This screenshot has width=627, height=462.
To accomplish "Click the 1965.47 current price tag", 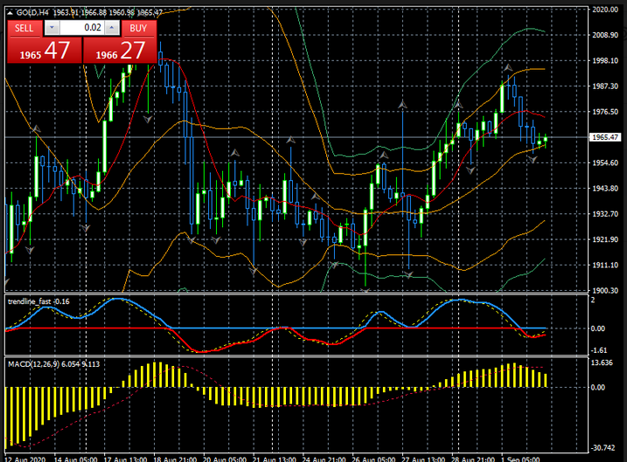I will [x=605, y=137].
